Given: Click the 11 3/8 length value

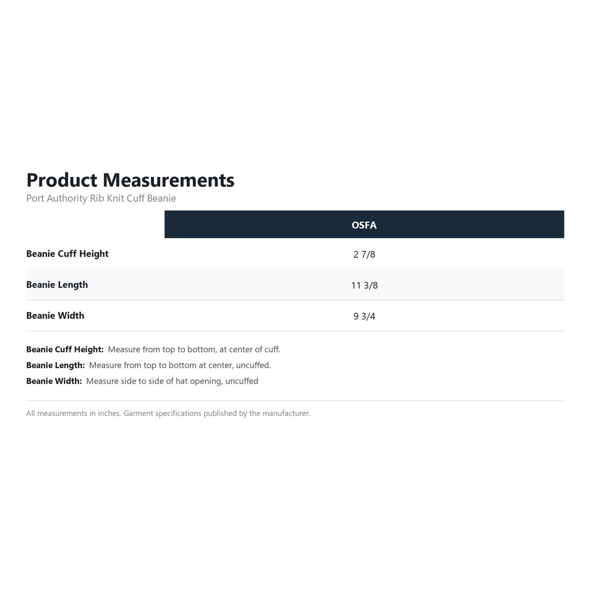Looking at the screenshot, I should coord(364,286).
